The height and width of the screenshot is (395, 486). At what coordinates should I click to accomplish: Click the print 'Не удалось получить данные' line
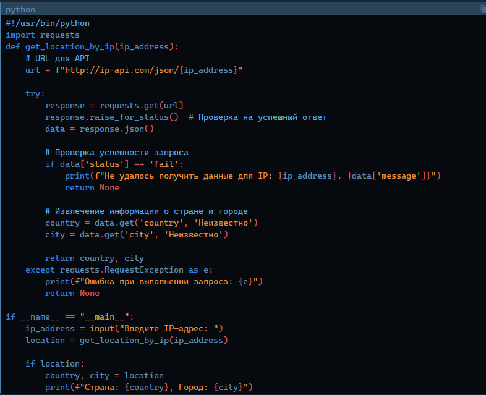click(x=253, y=176)
